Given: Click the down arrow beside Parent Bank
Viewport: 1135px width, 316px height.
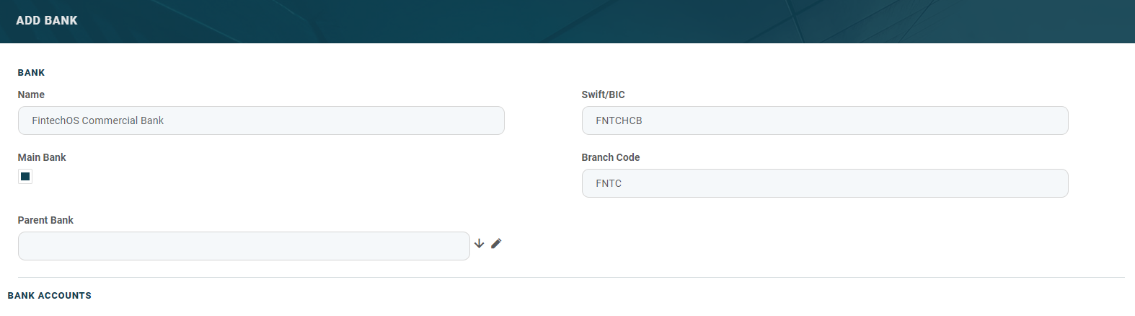Looking at the screenshot, I should tap(479, 244).
